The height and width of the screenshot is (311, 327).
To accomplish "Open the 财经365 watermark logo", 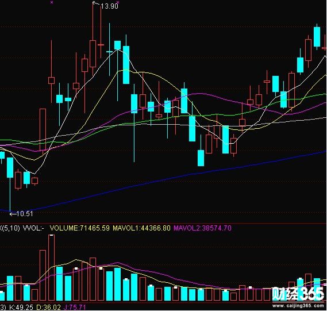I will click(298, 294).
